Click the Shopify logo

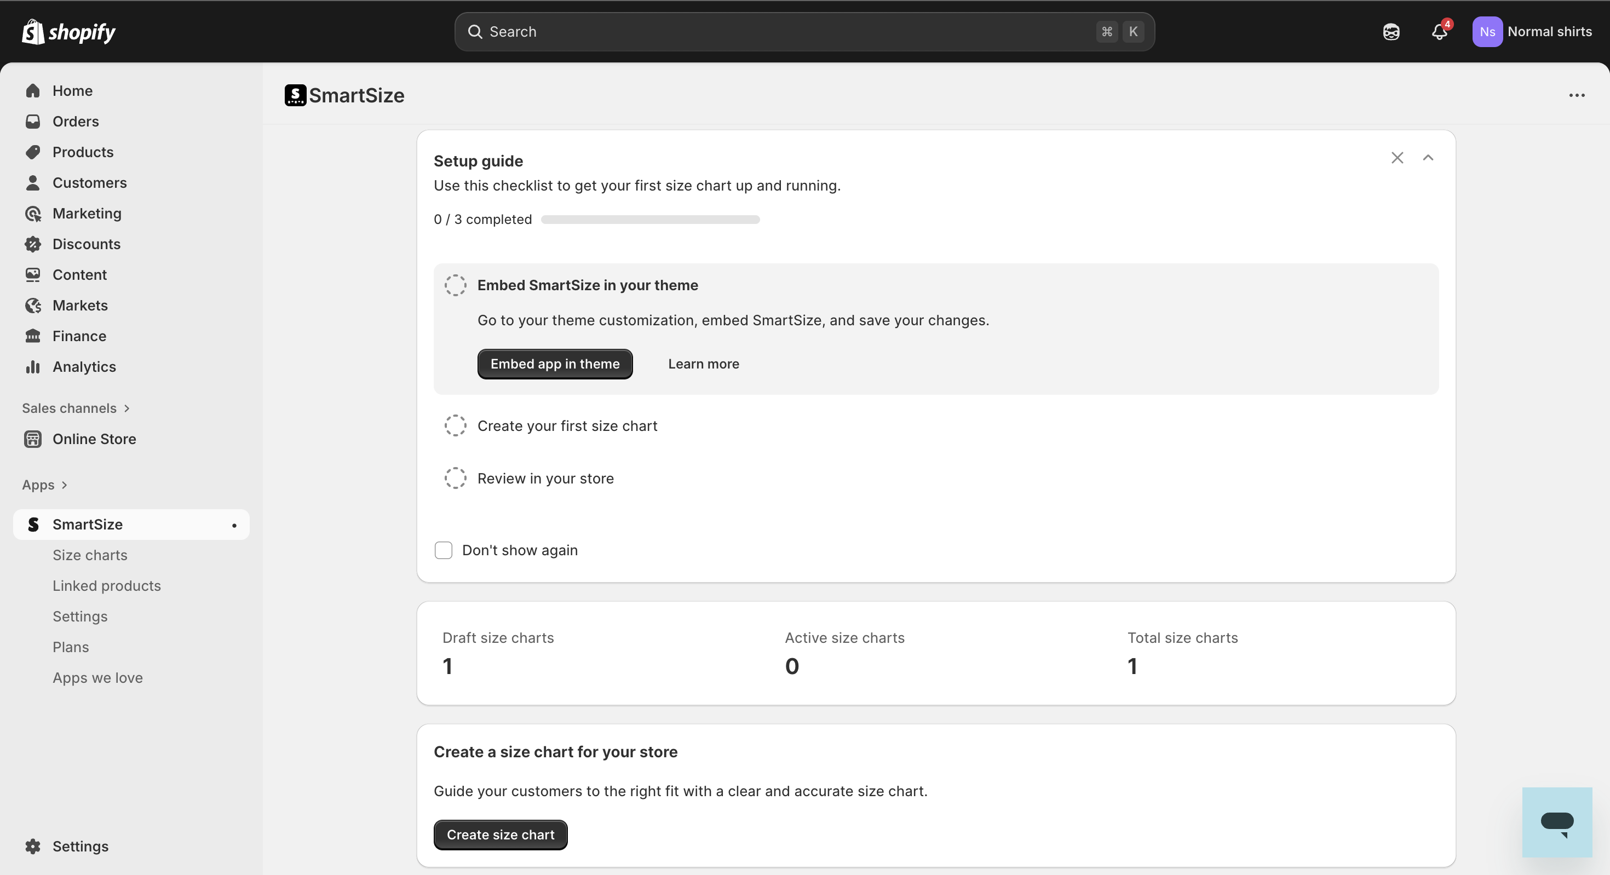tap(69, 32)
